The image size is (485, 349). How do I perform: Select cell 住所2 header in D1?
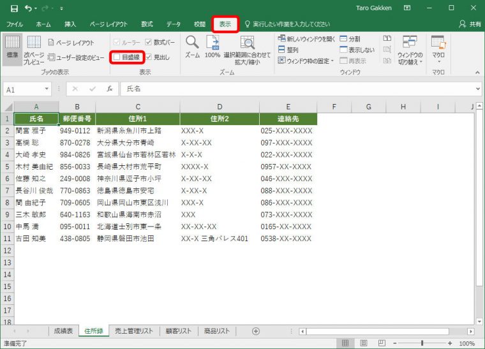tap(220, 119)
